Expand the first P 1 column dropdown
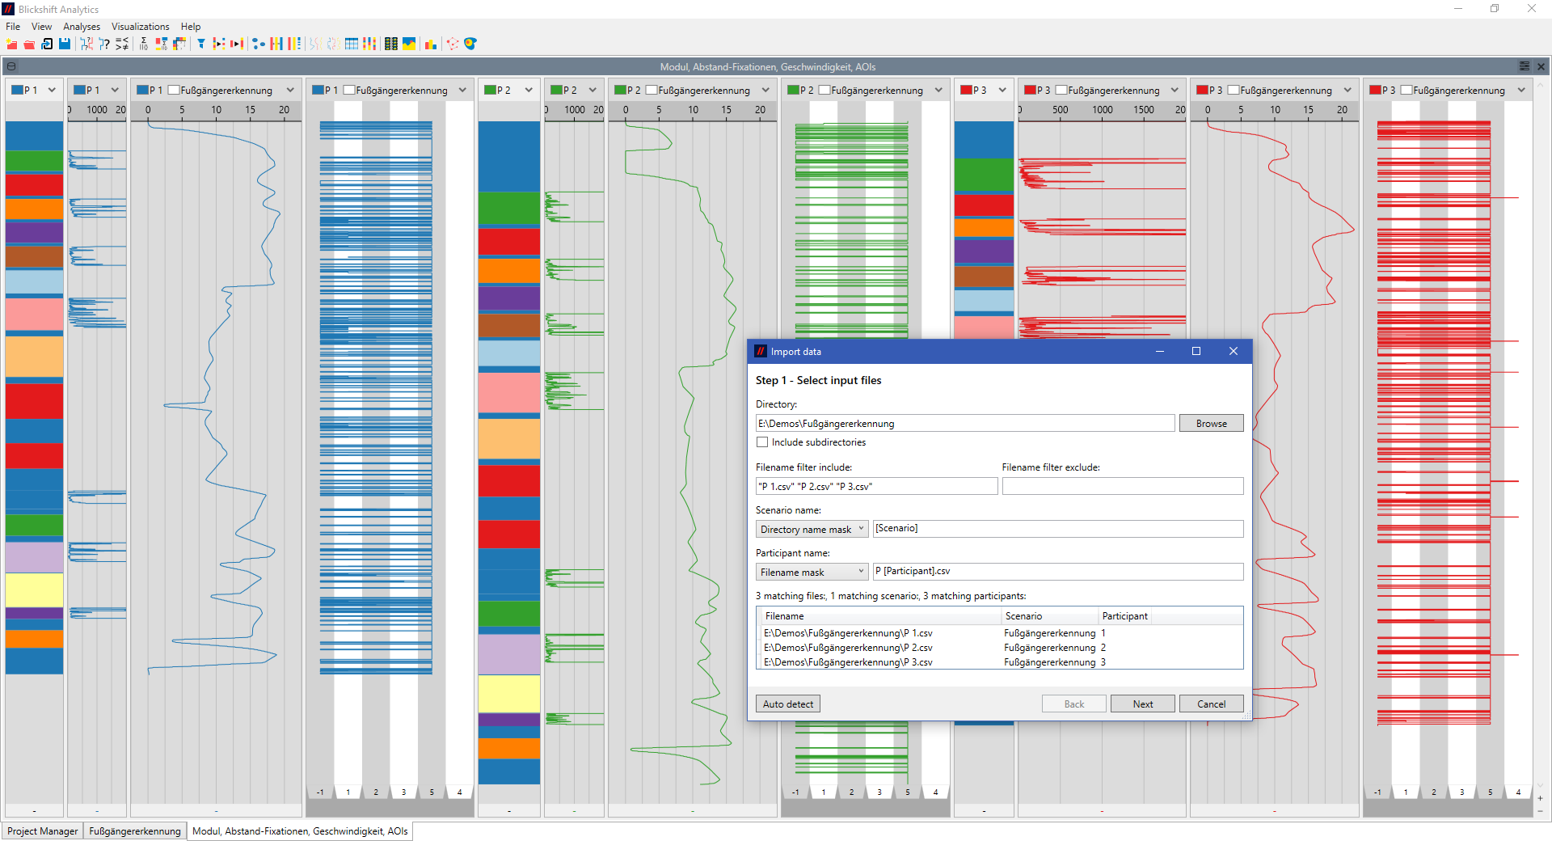 point(52,90)
